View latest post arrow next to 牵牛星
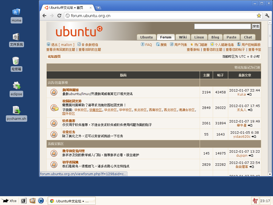This screenshot has width=273, height=205. point(250,125)
